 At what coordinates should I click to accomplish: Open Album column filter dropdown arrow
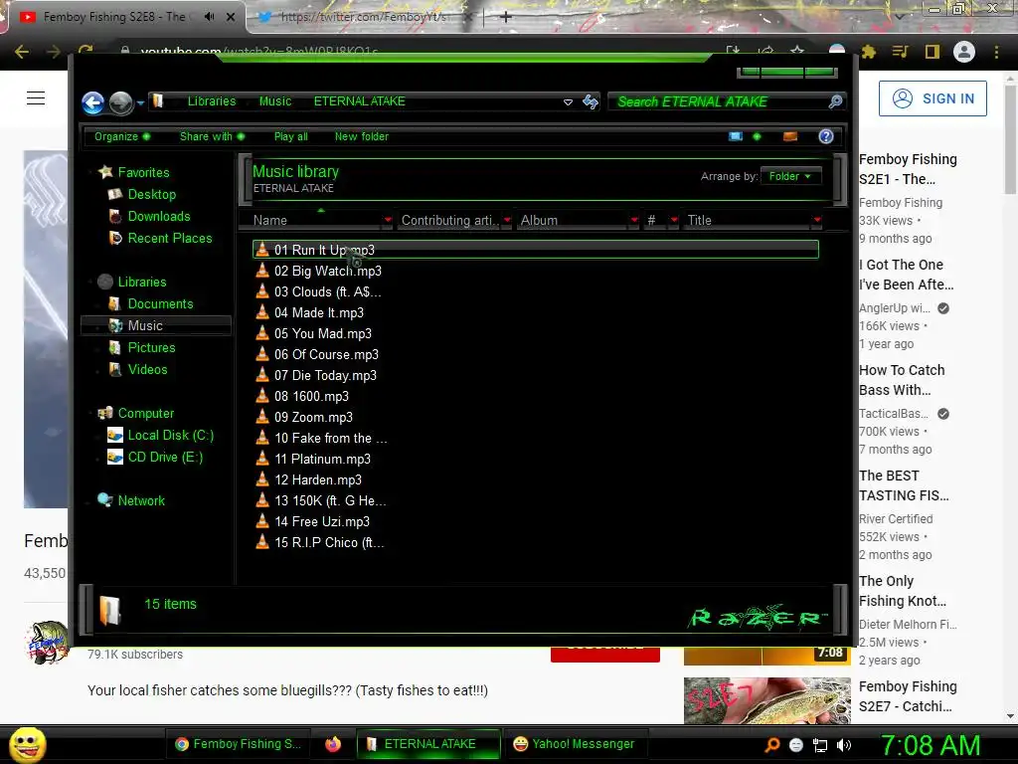633,220
